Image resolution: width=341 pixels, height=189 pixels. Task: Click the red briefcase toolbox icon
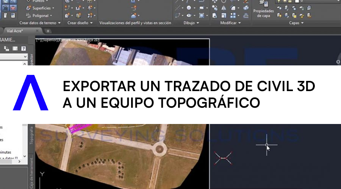point(13,8)
